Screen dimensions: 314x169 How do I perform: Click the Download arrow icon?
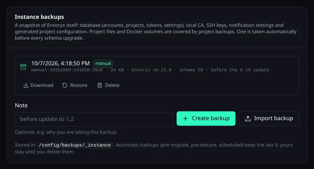pos(26,85)
